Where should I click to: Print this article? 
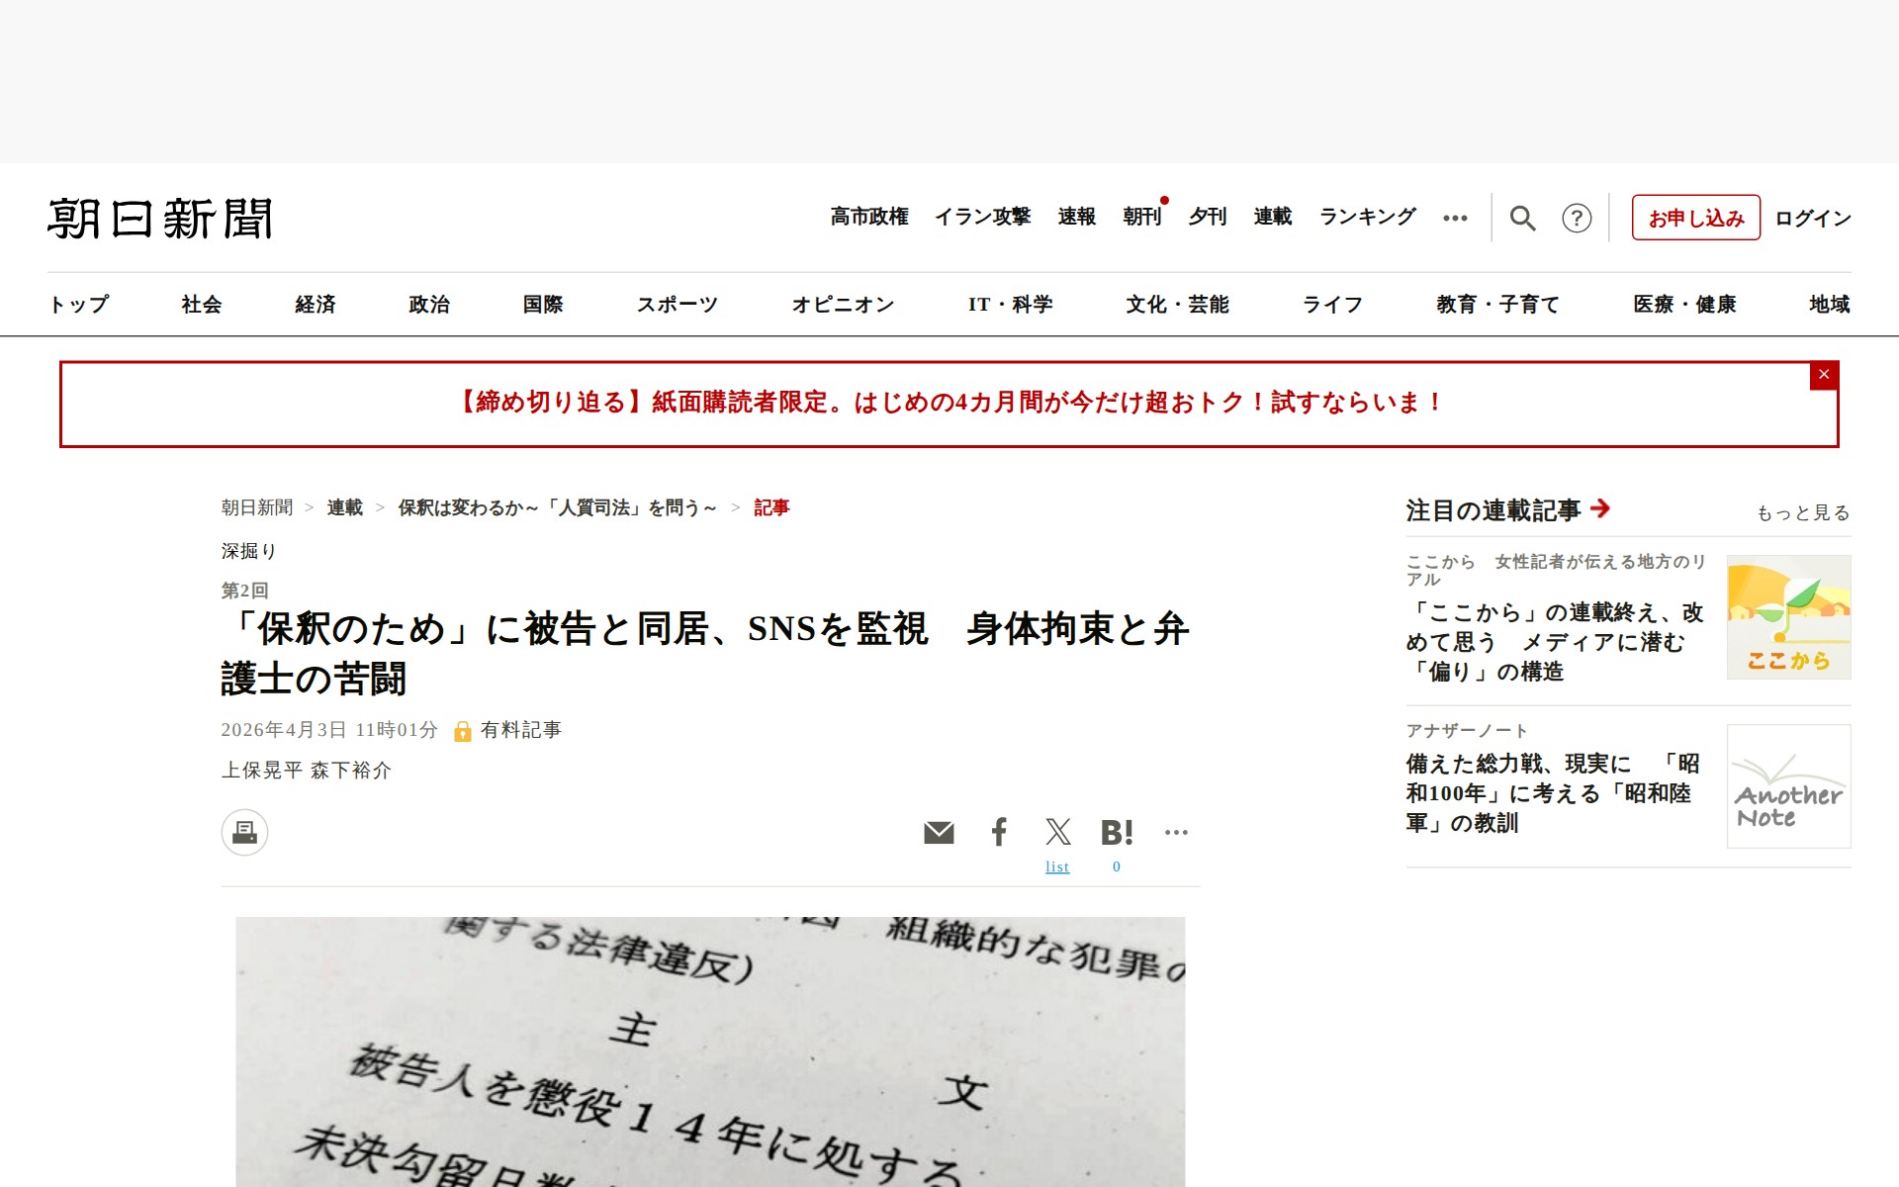243,832
